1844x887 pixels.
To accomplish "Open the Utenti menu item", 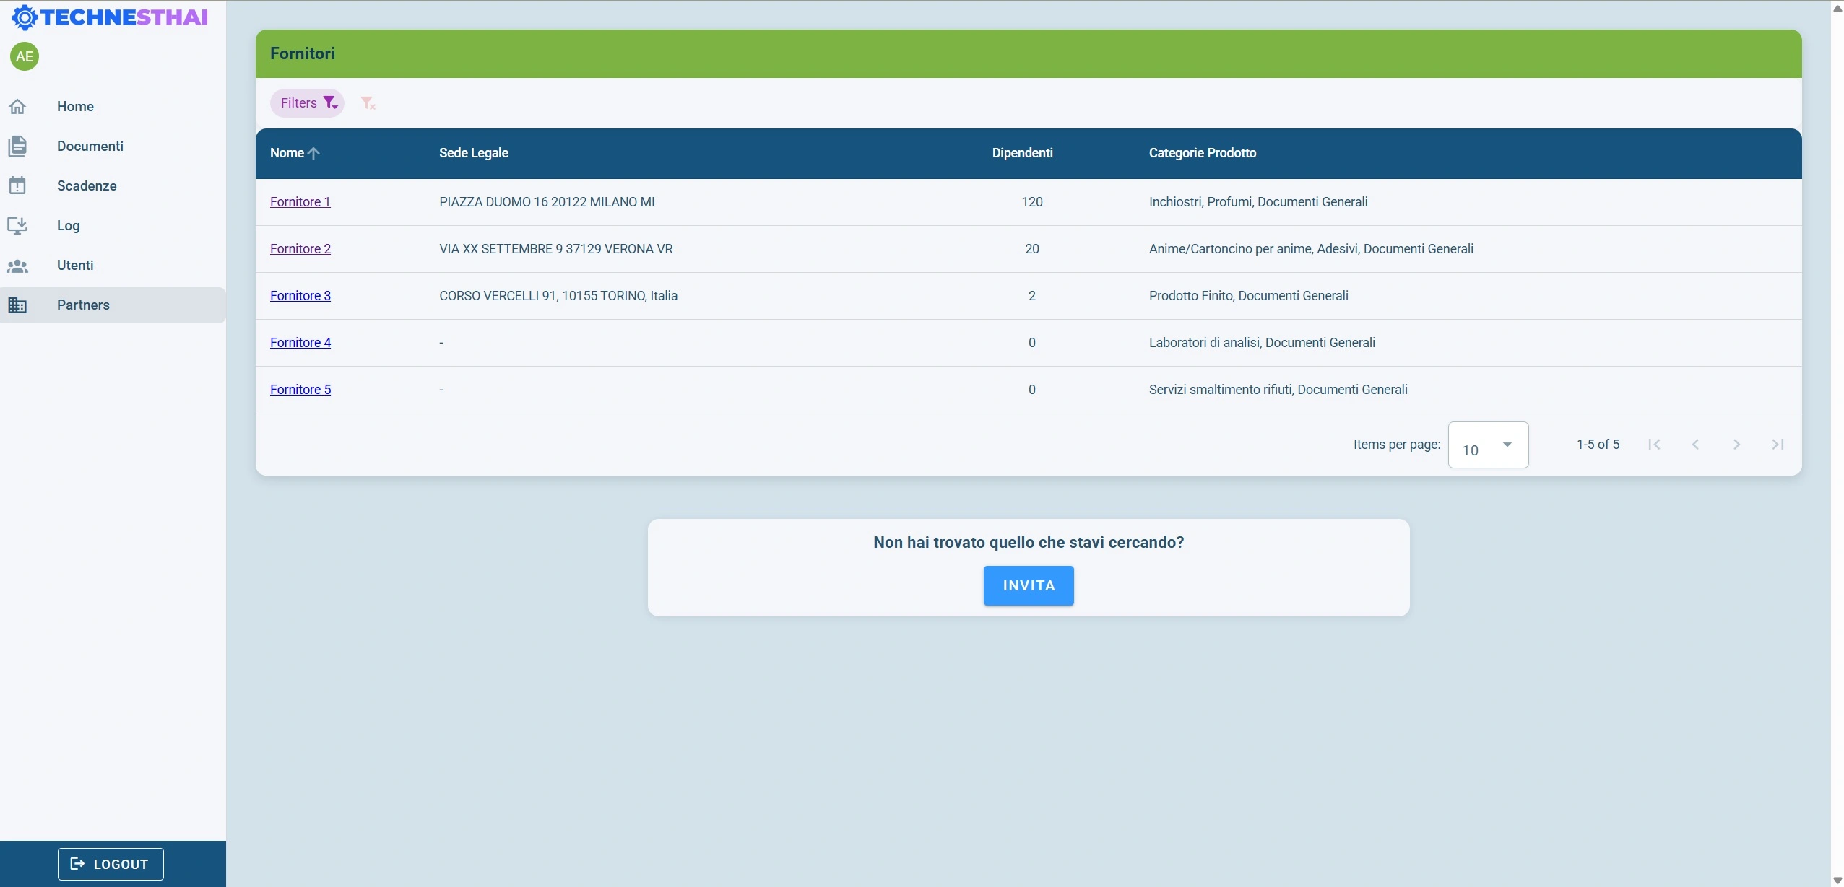I will tap(75, 266).
